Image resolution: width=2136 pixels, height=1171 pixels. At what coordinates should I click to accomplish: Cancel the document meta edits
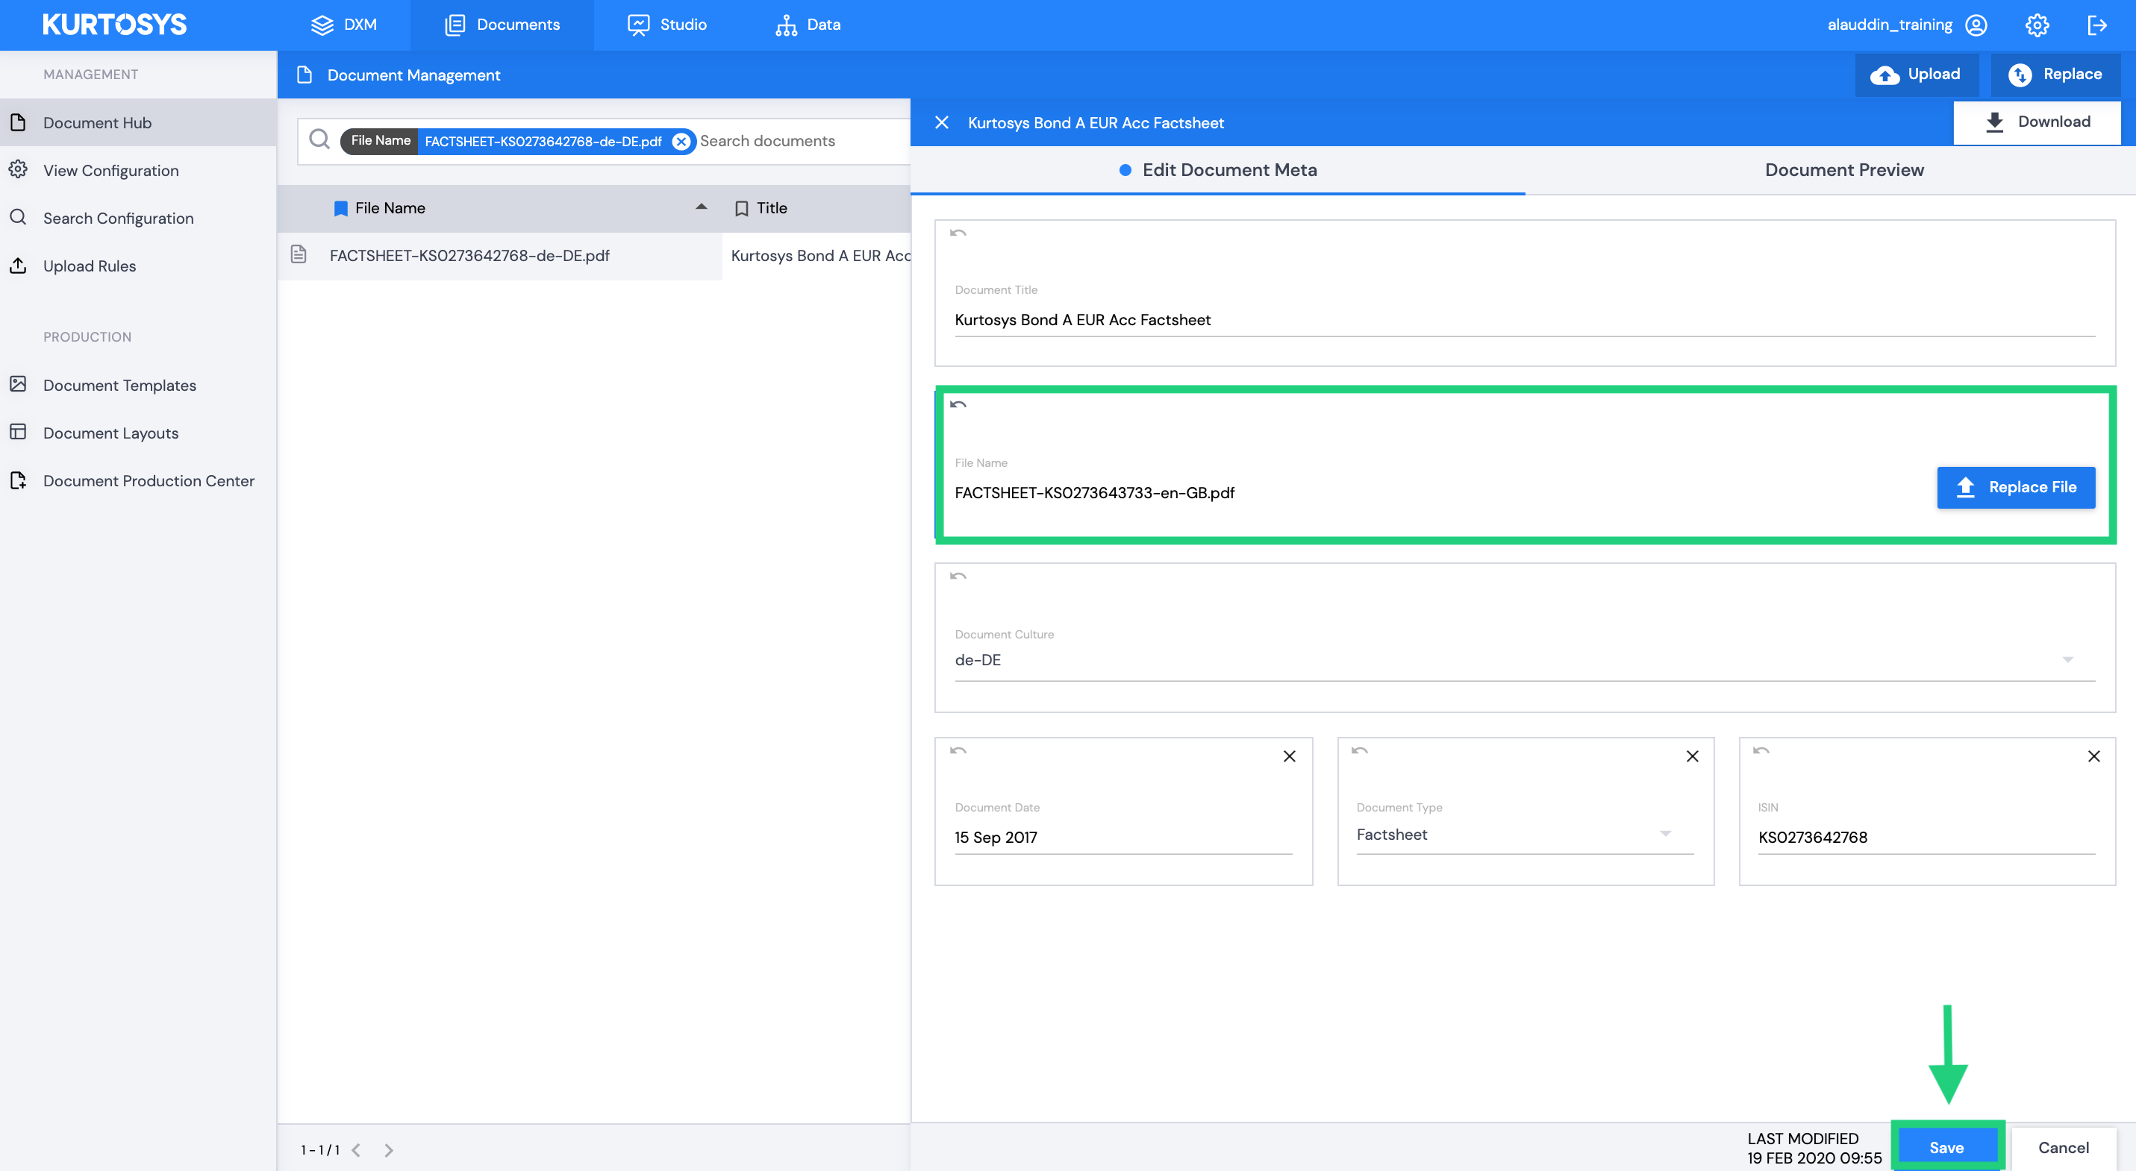click(2063, 1147)
